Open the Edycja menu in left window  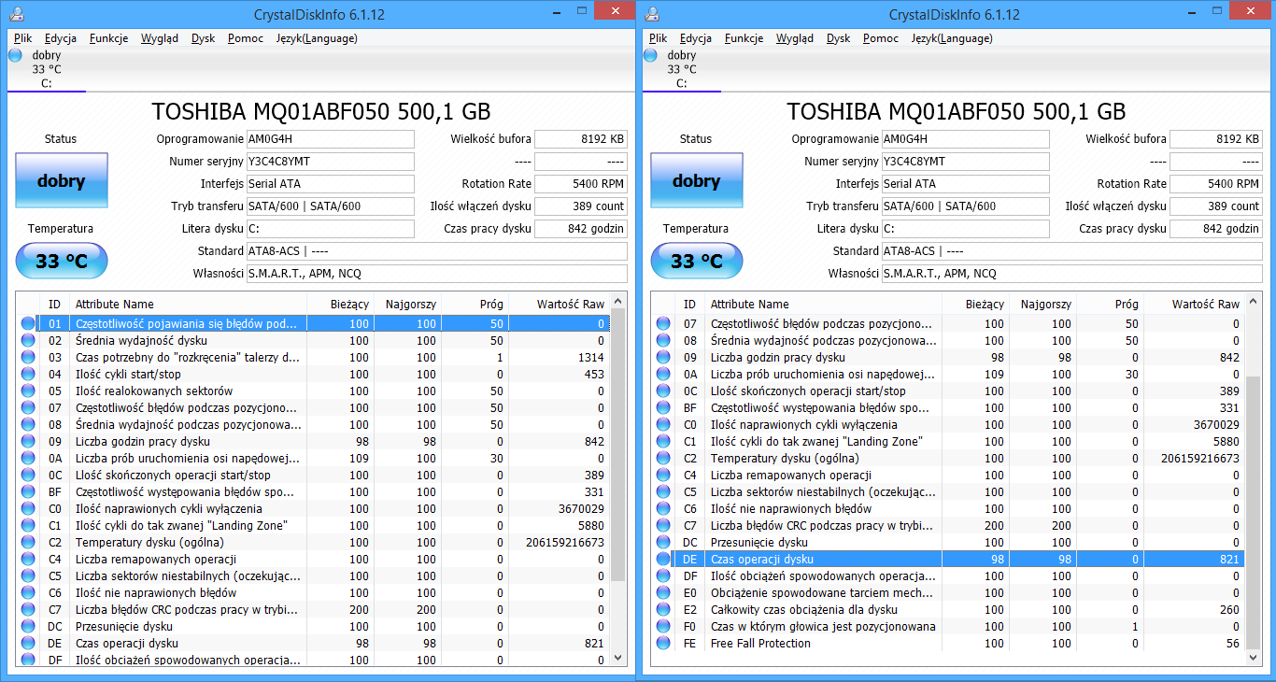pos(61,38)
